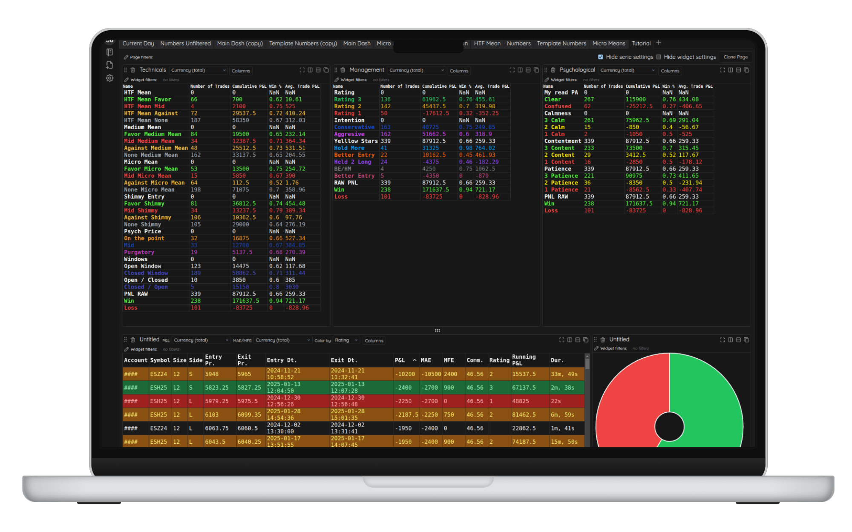Expand MAE/MFE Currency (total) dropdown

click(x=283, y=340)
